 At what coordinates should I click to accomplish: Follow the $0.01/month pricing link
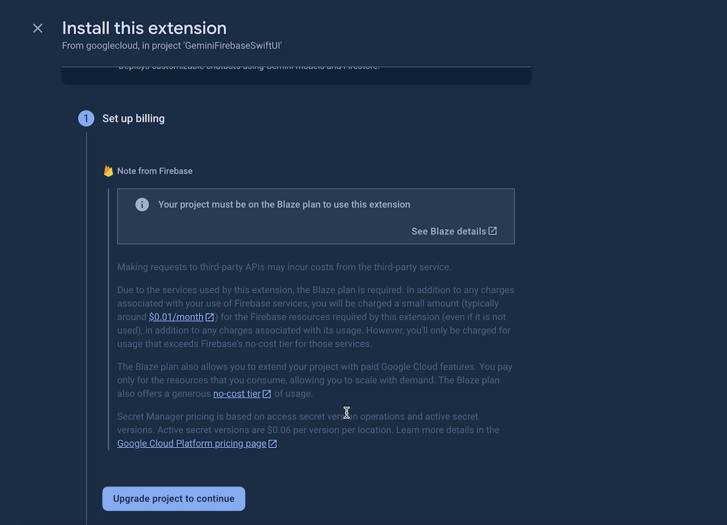(176, 317)
